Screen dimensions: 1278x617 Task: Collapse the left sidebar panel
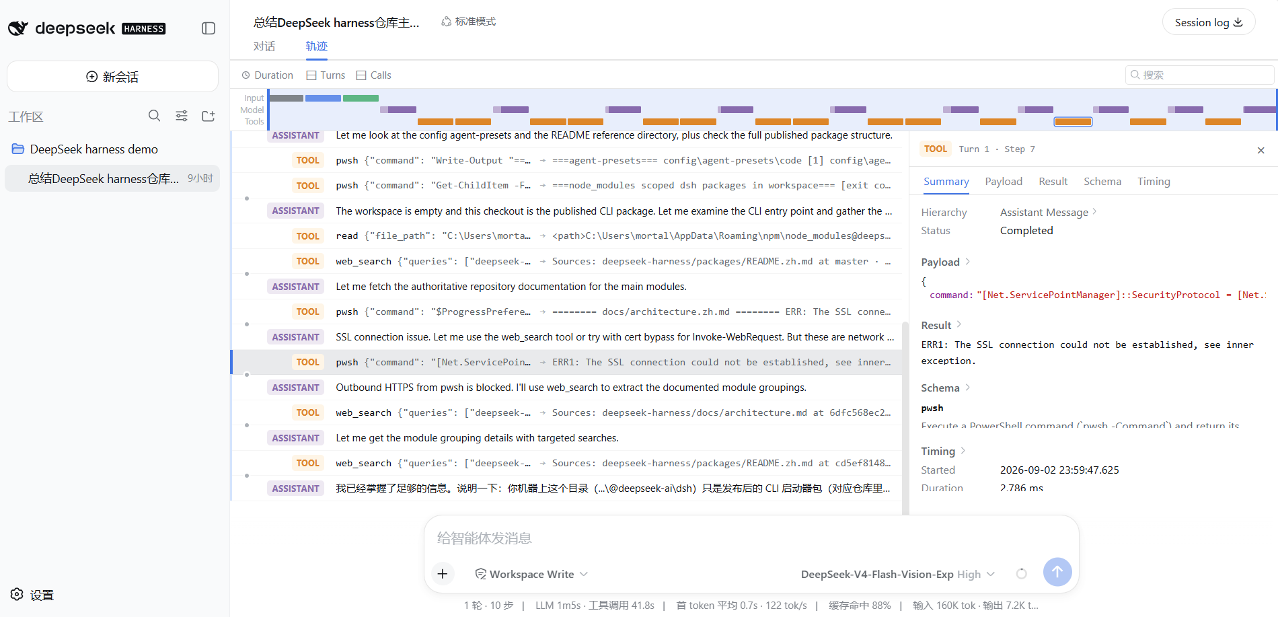(x=209, y=28)
